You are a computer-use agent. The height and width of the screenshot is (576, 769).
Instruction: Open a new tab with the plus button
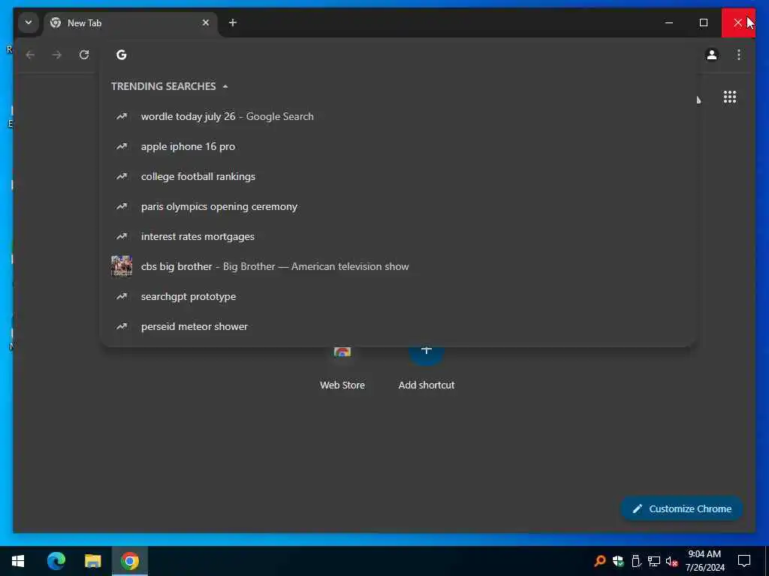tap(233, 22)
